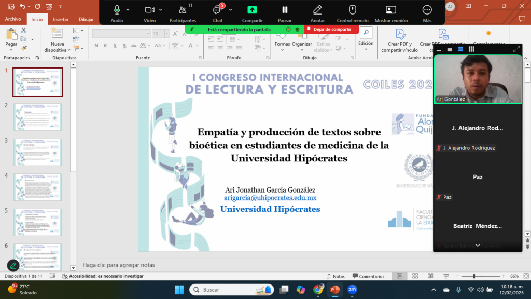Click the arigarcia@uhipocrates.edu.mx email link
This screenshot has height=299, width=531.
[x=270, y=198]
